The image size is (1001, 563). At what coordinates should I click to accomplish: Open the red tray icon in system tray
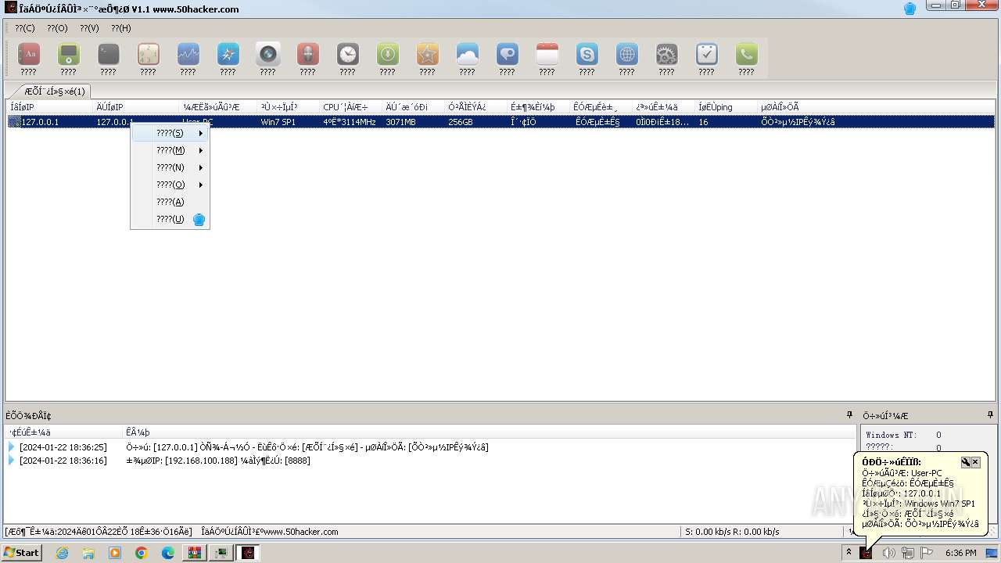tap(866, 553)
